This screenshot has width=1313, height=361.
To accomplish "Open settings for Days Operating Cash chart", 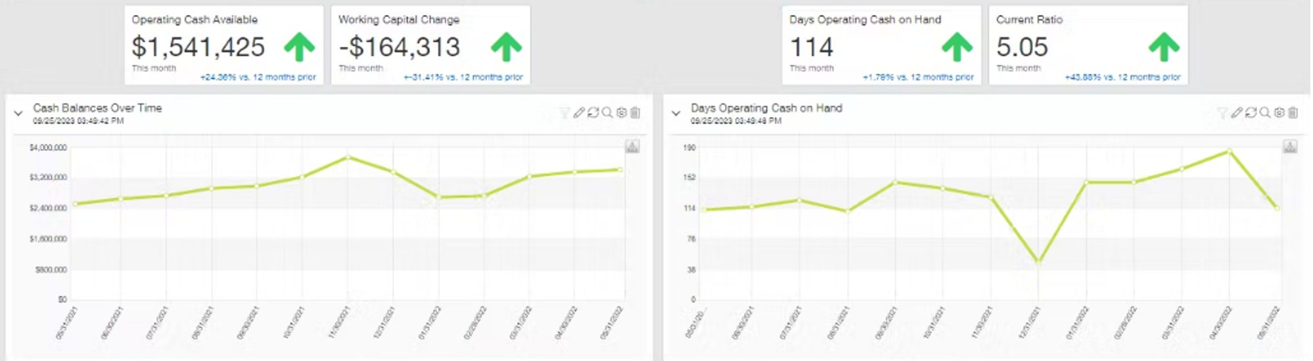I will 1279,113.
